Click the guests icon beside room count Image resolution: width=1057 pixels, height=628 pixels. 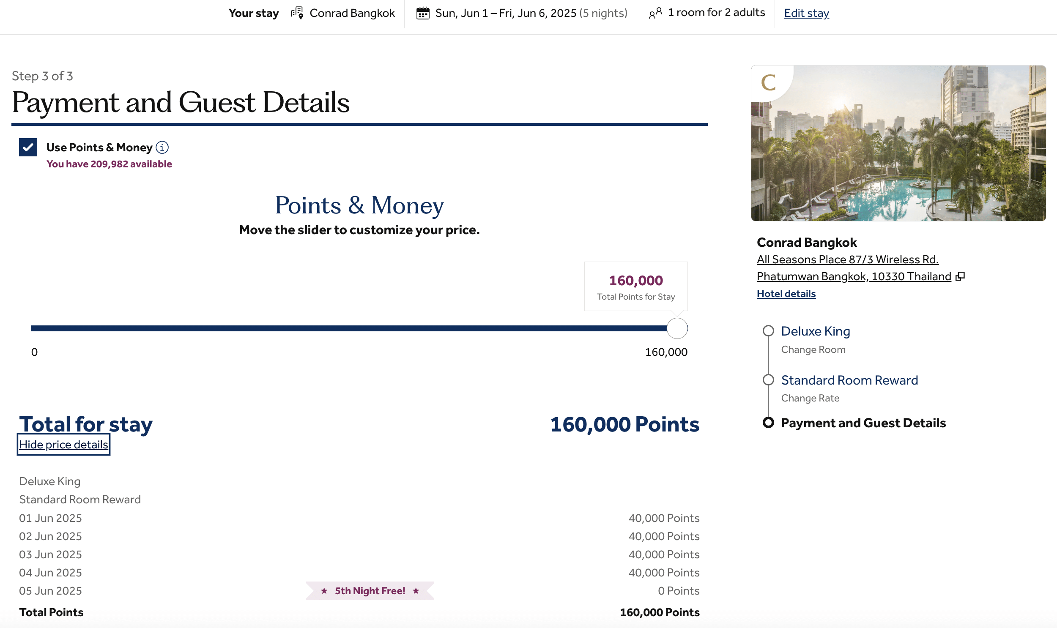coord(655,13)
